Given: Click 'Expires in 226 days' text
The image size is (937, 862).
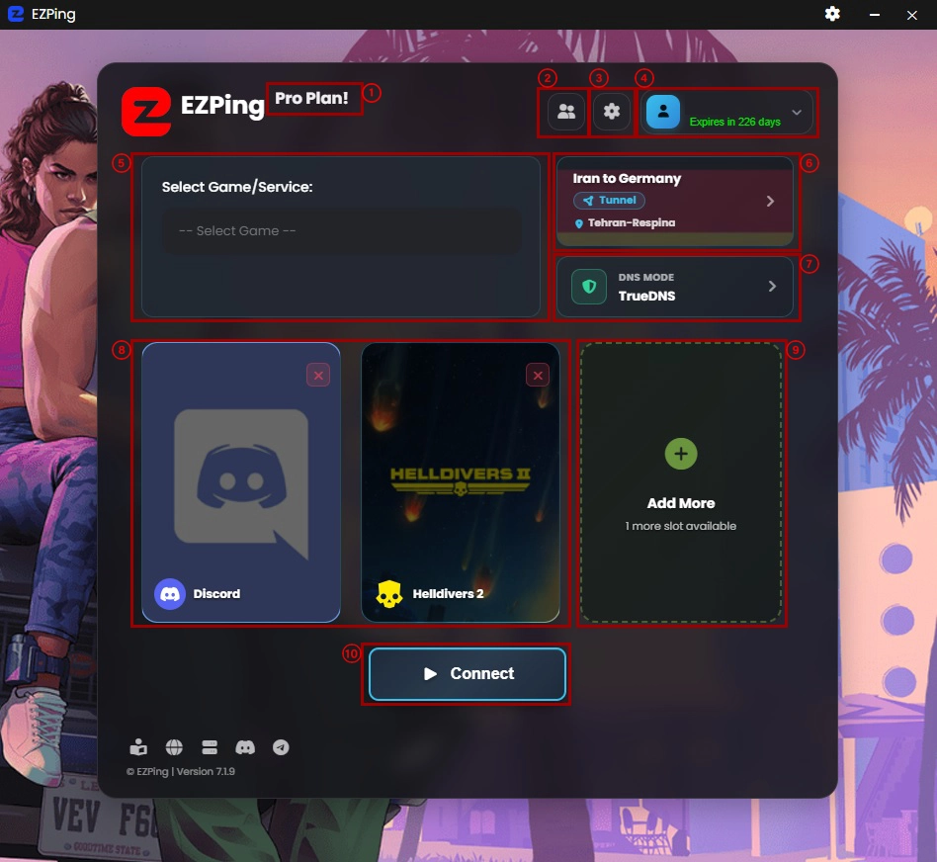Looking at the screenshot, I should click(x=734, y=122).
